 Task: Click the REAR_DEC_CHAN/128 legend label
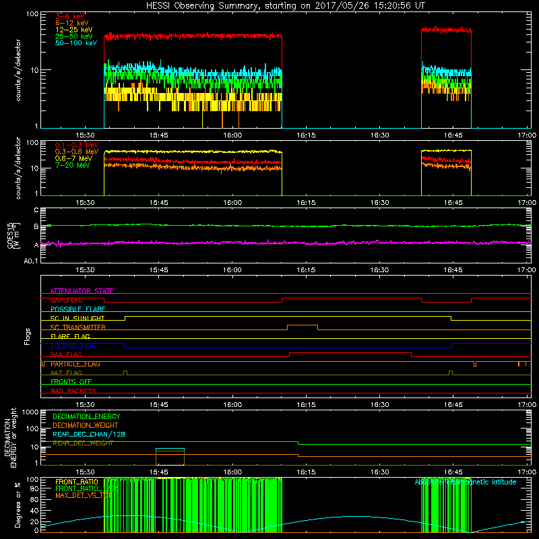pyautogui.click(x=89, y=434)
